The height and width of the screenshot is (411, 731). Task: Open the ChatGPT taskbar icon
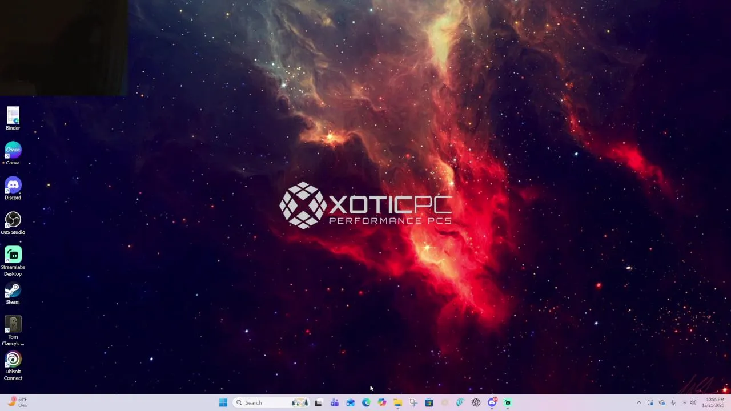coord(476,402)
